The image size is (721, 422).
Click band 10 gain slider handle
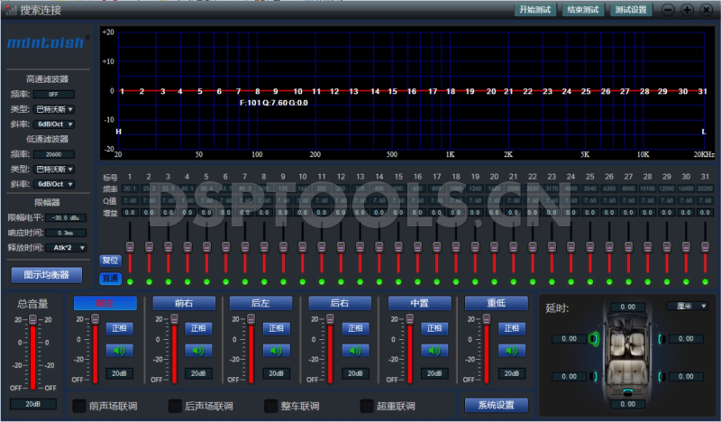(x=303, y=247)
